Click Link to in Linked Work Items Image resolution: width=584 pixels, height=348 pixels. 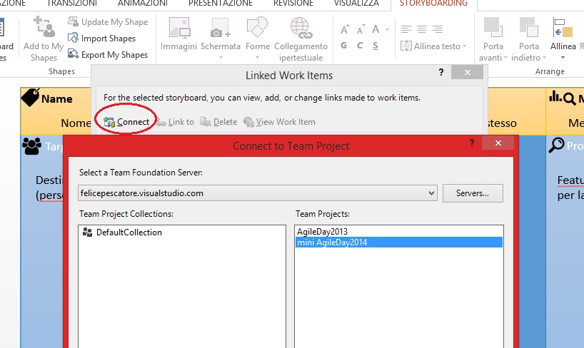tap(175, 122)
